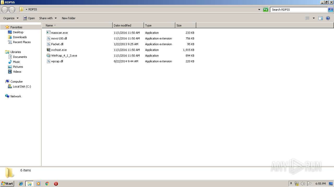Screen dimensions: 334x187
Task: Select the WinPcap_4_1_3.exe file name
Action: (x=64, y=56)
